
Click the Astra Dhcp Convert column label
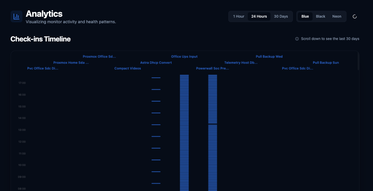pos(156,63)
